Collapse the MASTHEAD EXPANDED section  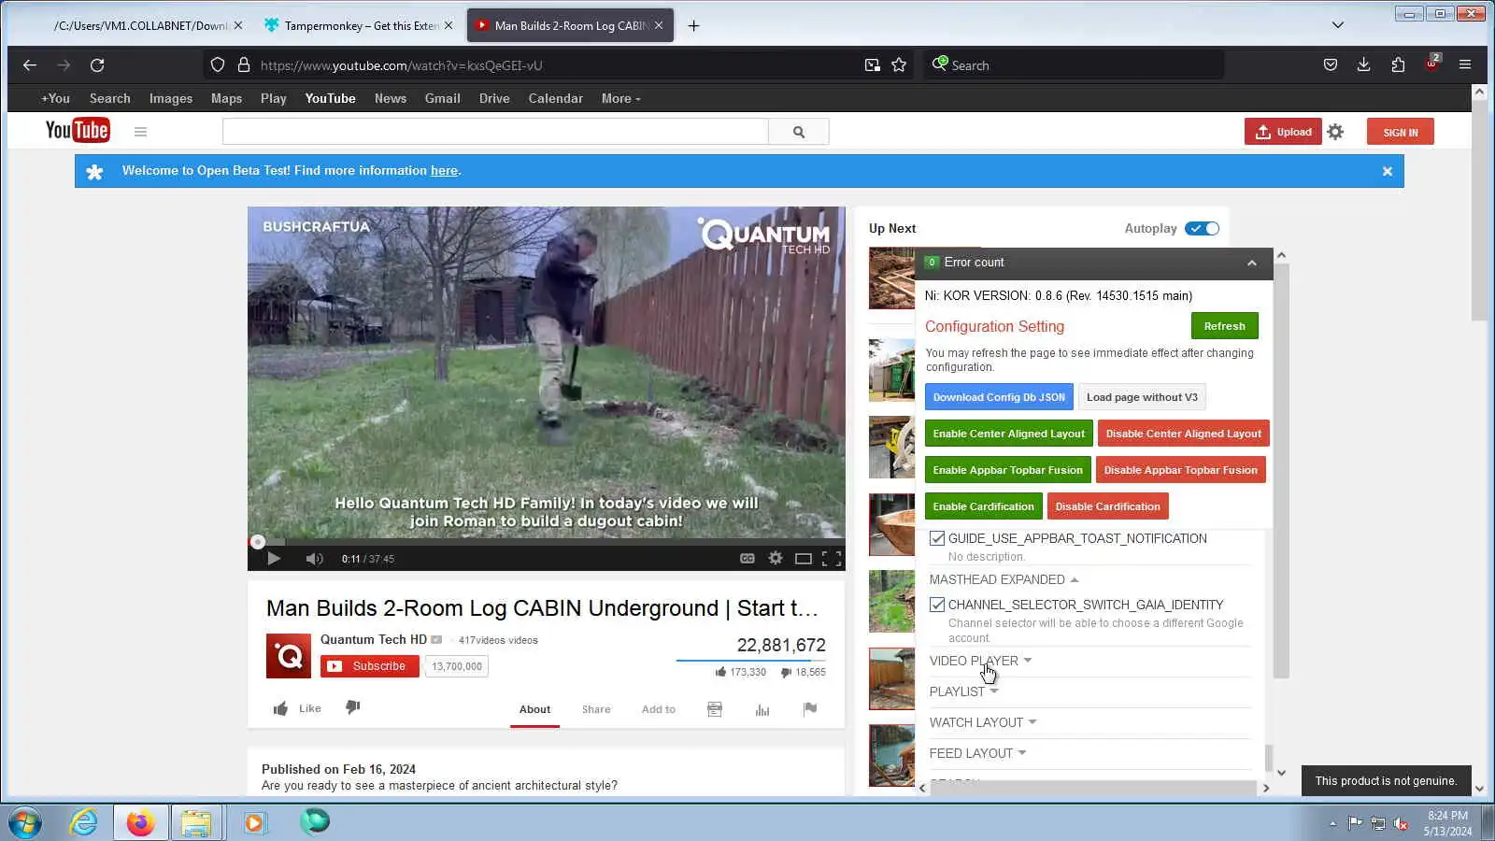pyautogui.click(x=1004, y=580)
